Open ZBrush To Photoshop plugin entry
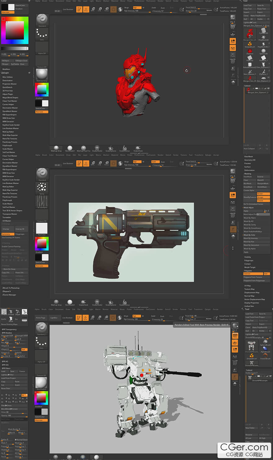 [x=11, y=288]
